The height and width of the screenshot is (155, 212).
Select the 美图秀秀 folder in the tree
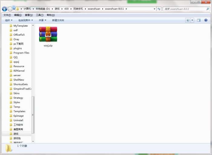pyautogui.click(x=16, y=129)
